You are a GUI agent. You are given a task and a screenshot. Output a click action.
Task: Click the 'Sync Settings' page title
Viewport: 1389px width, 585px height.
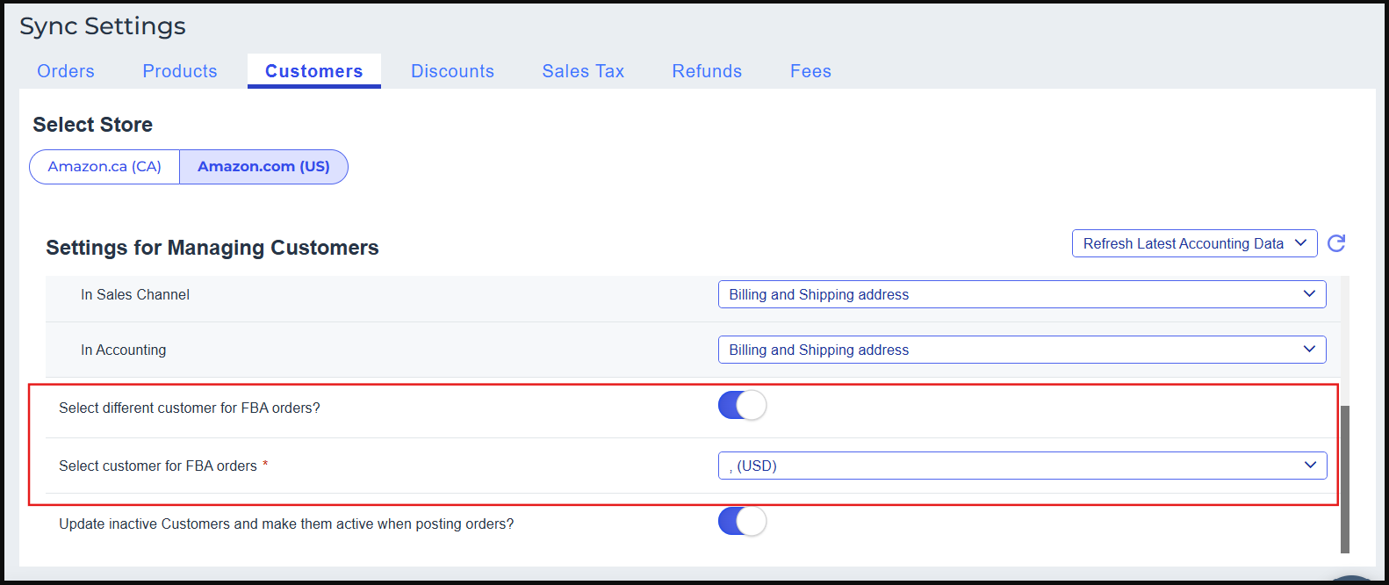point(103,26)
